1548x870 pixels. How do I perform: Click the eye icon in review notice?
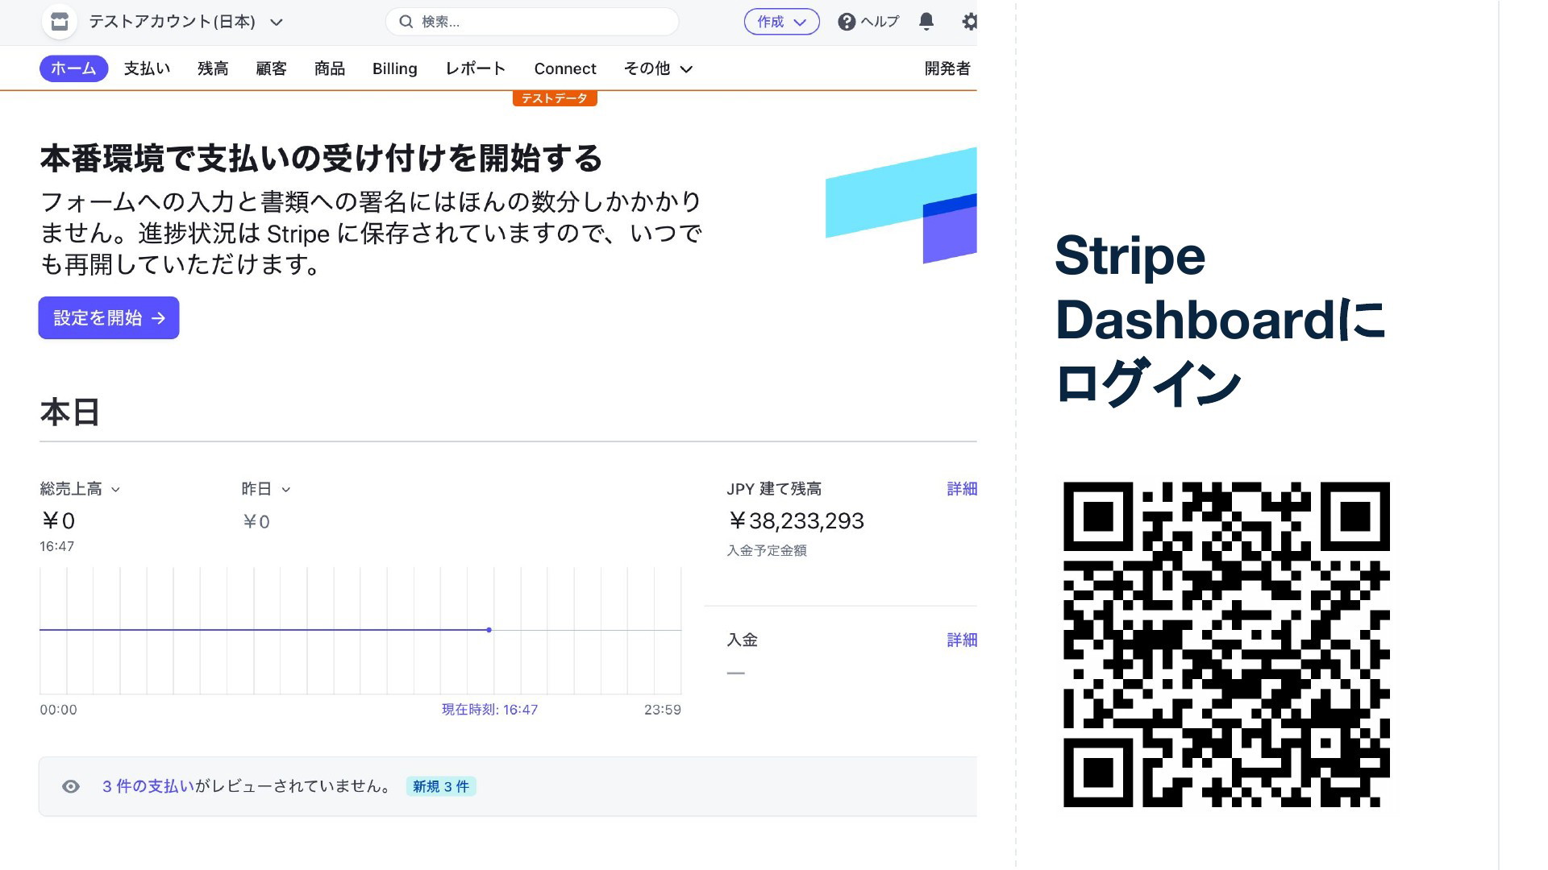(71, 786)
